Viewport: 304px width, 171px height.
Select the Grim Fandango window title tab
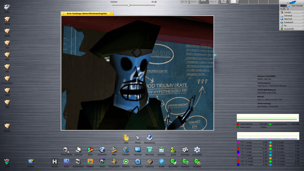point(87,13)
